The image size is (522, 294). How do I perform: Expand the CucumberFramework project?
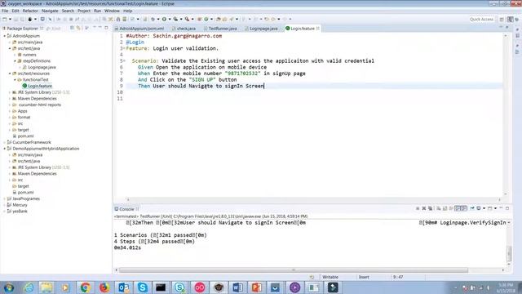coord(5,142)
